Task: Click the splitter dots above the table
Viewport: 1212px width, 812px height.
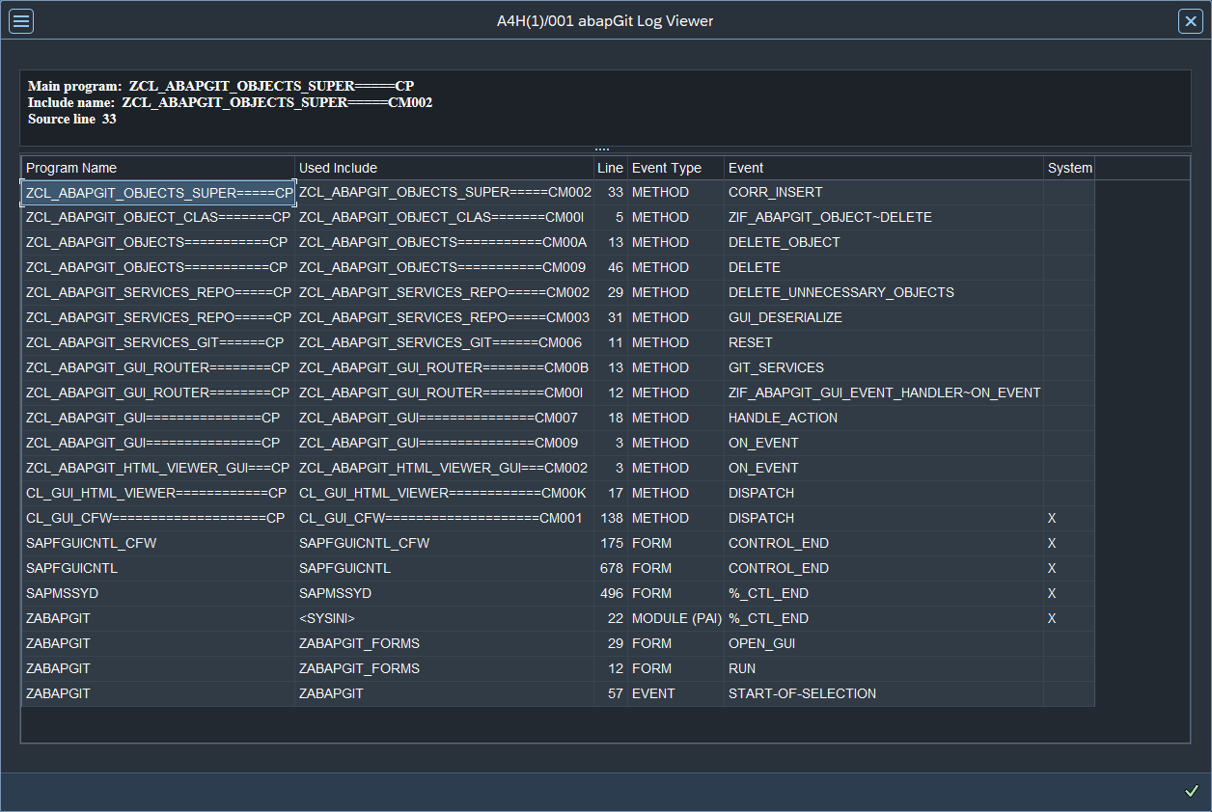Action: click(602, 149)
